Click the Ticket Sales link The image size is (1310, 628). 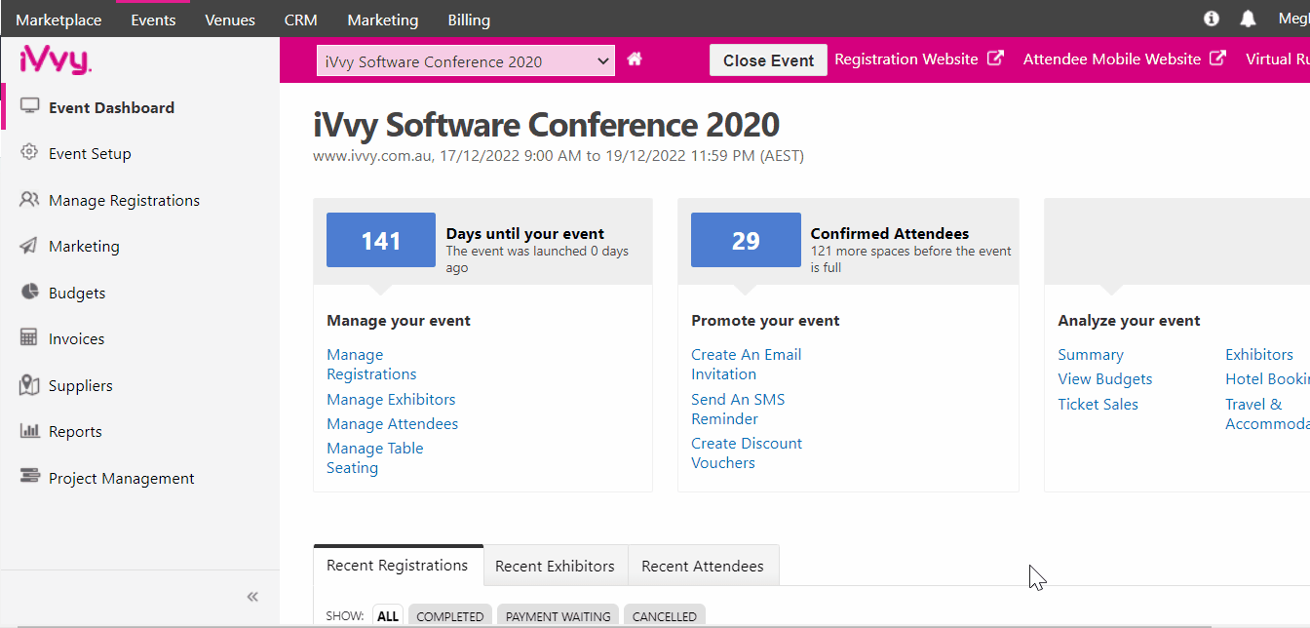1098,405
